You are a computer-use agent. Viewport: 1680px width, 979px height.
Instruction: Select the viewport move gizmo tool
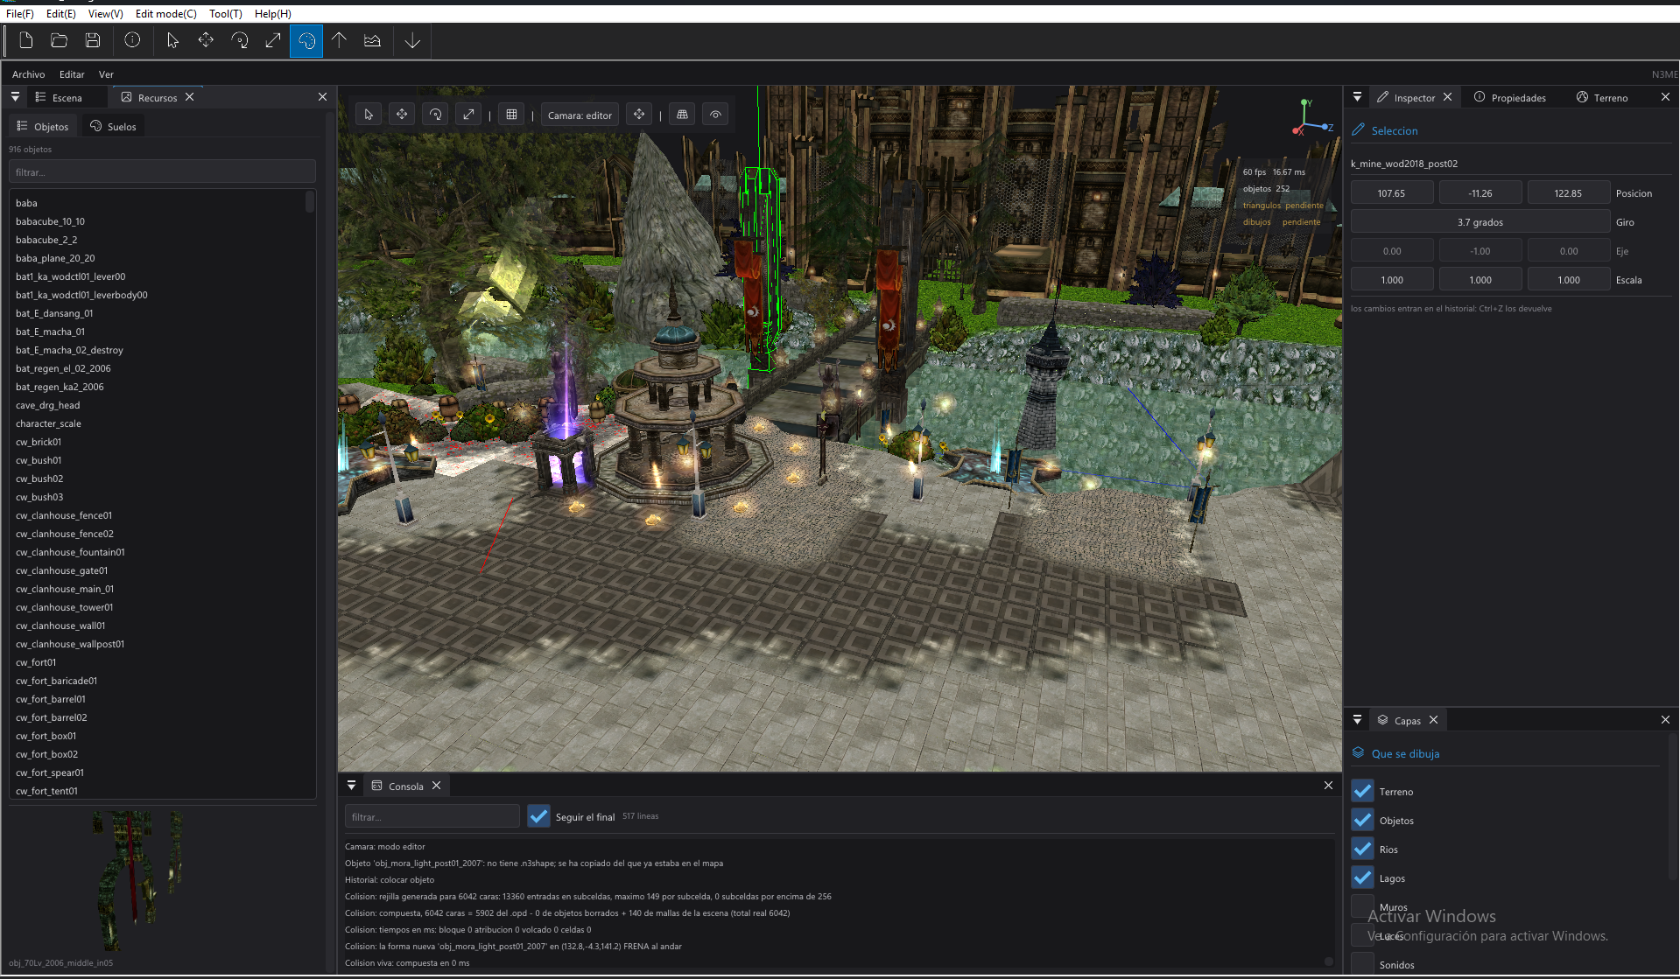pos(402,115)
